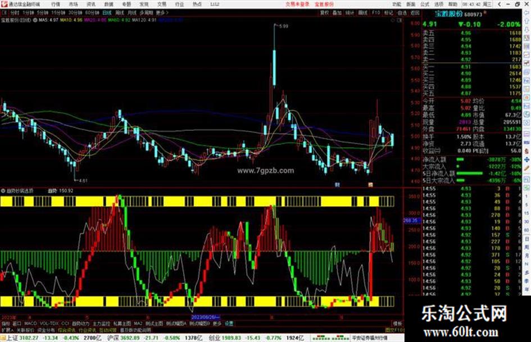Click the 模板 template button

click(397, 323)
